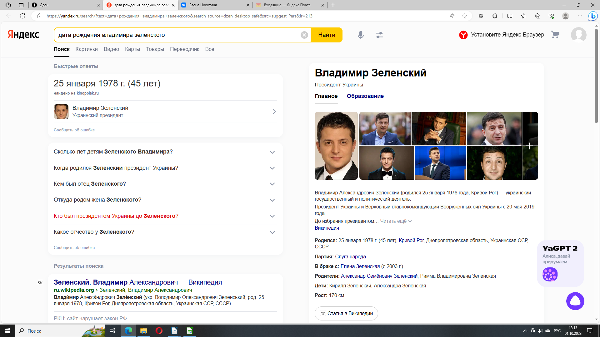Expand 'Откуда родом жена Зеленского' question

pos(165,200)
